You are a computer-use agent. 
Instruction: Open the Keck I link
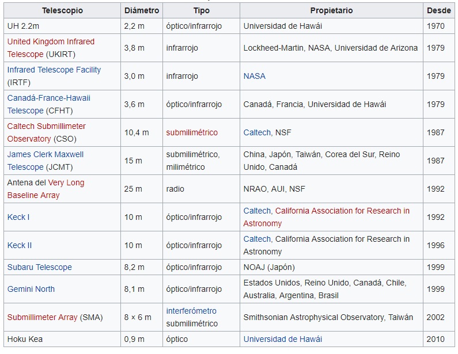click(18, 217)
